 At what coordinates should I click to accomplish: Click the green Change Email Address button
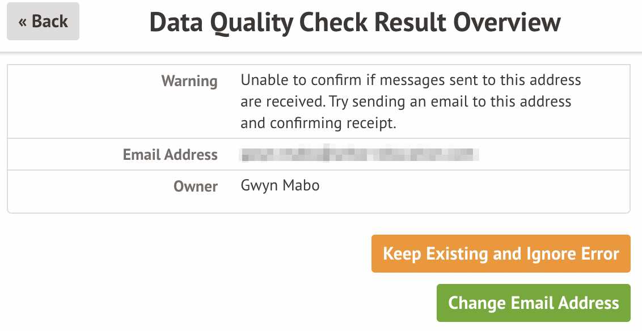click(x=533, y=303)
